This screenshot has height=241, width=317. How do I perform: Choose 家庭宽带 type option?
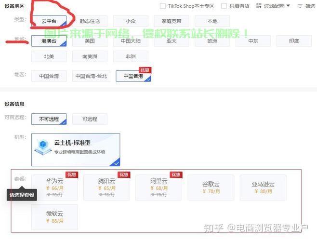tap(172, 21)
